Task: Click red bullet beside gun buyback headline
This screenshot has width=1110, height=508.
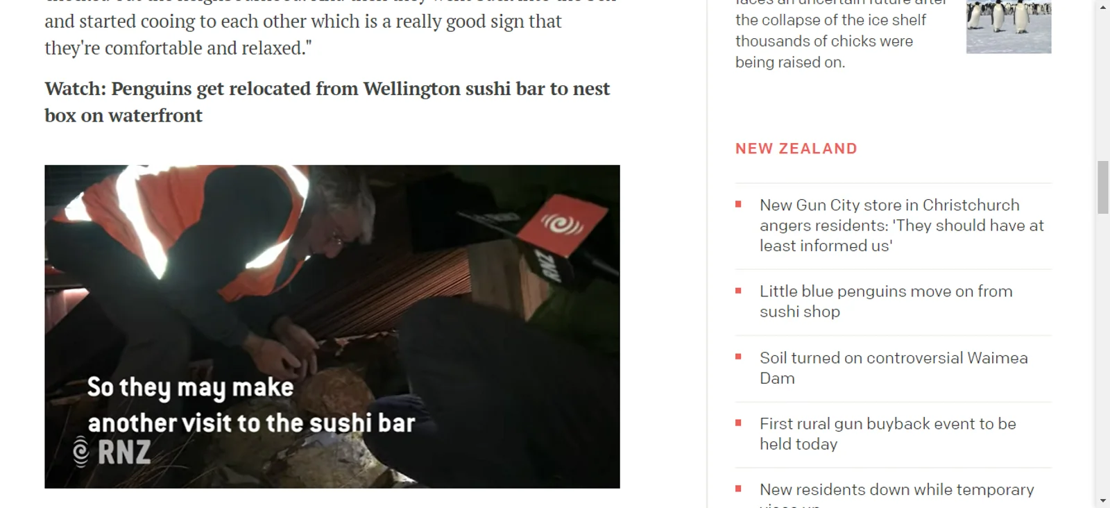Action: pyautogui.click(x=739, y=423)
